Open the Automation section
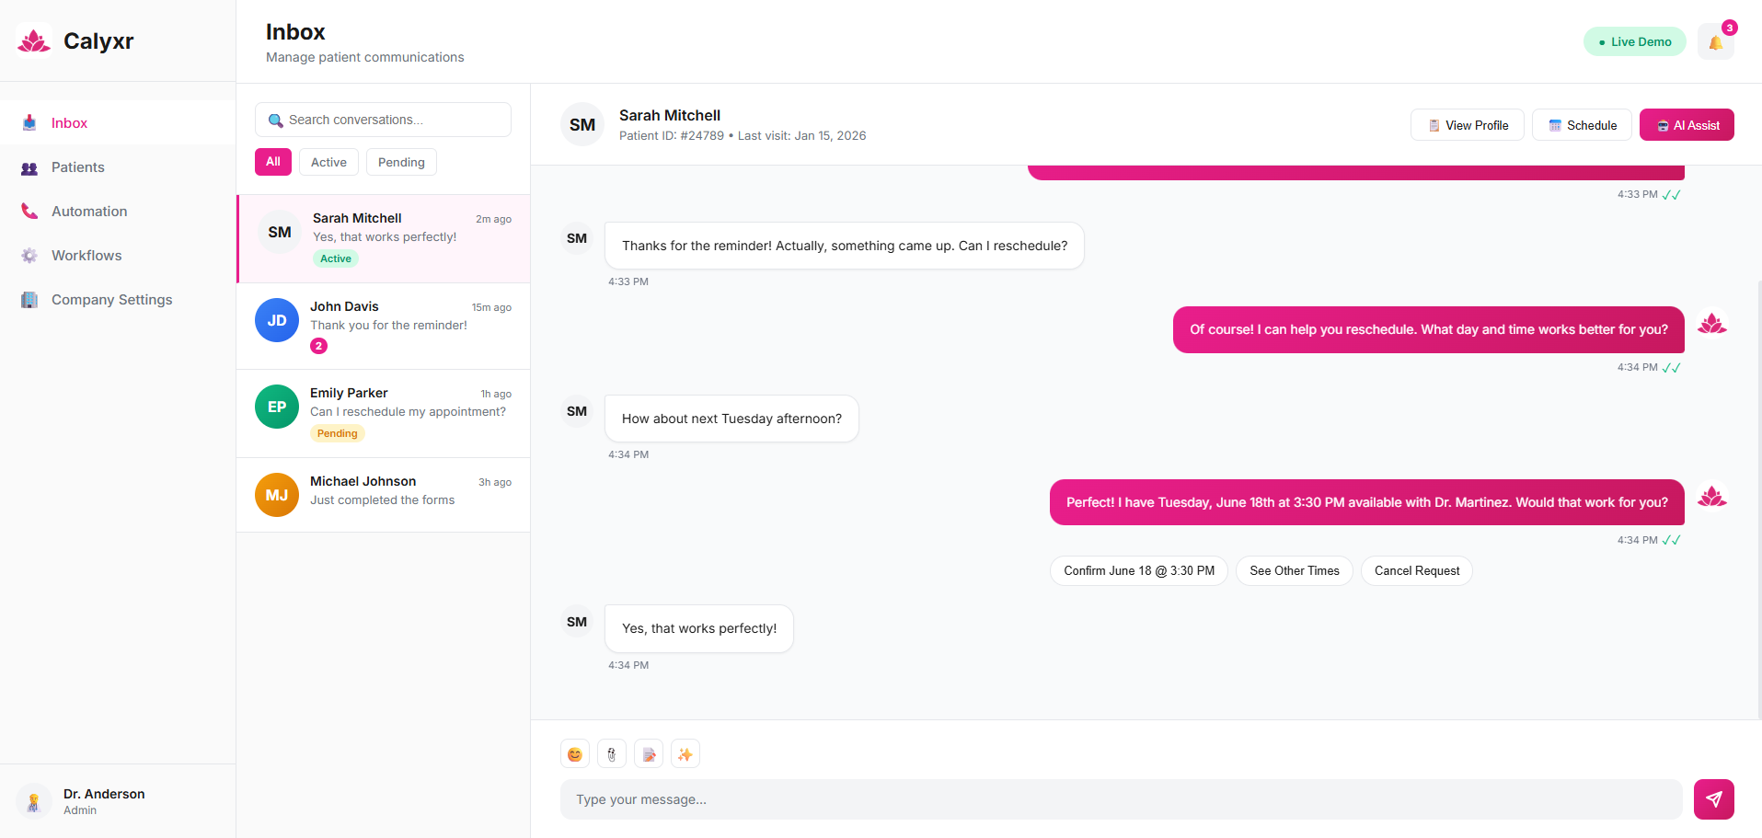Screen dimensions: 1762x838 pos(89,212)
